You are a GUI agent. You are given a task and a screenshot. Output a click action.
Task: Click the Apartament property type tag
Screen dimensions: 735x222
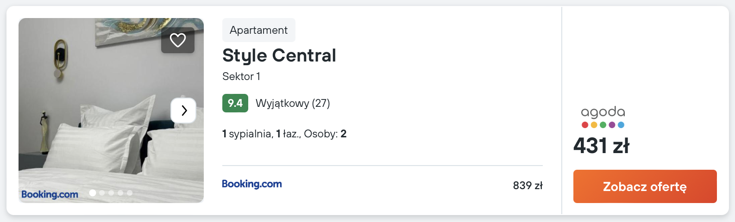(258, 30)
